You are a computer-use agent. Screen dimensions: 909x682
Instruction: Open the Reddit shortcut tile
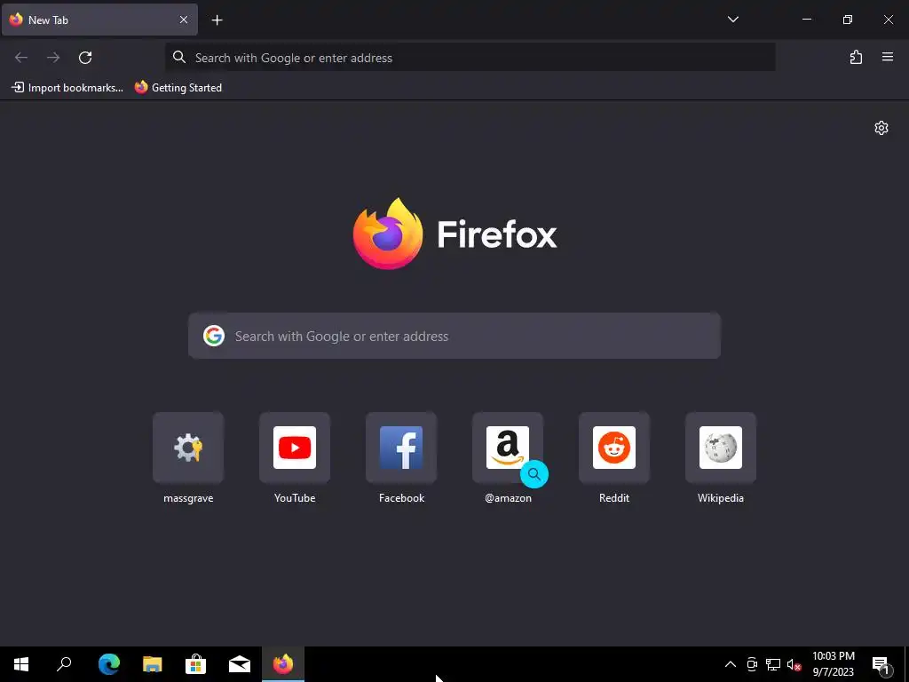(614, 448)
